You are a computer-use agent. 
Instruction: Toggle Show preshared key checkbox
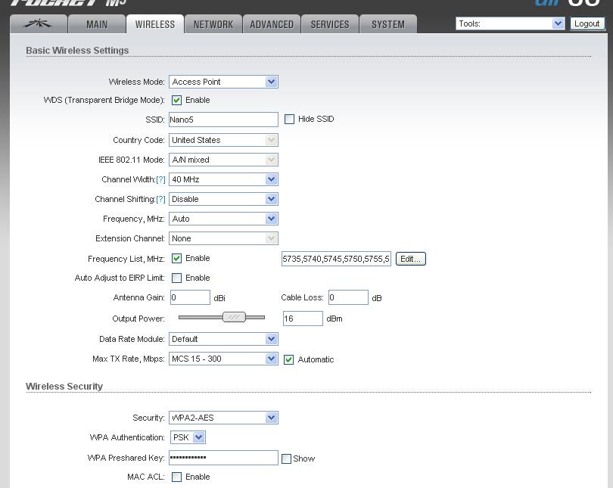[286, 458]
